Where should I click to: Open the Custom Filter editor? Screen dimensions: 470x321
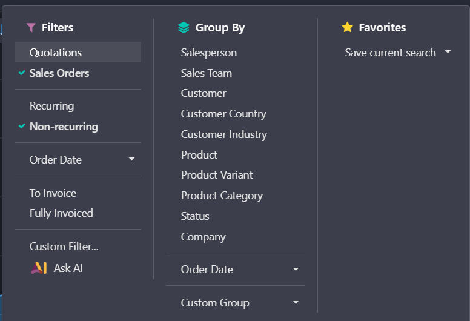(64, 247)
